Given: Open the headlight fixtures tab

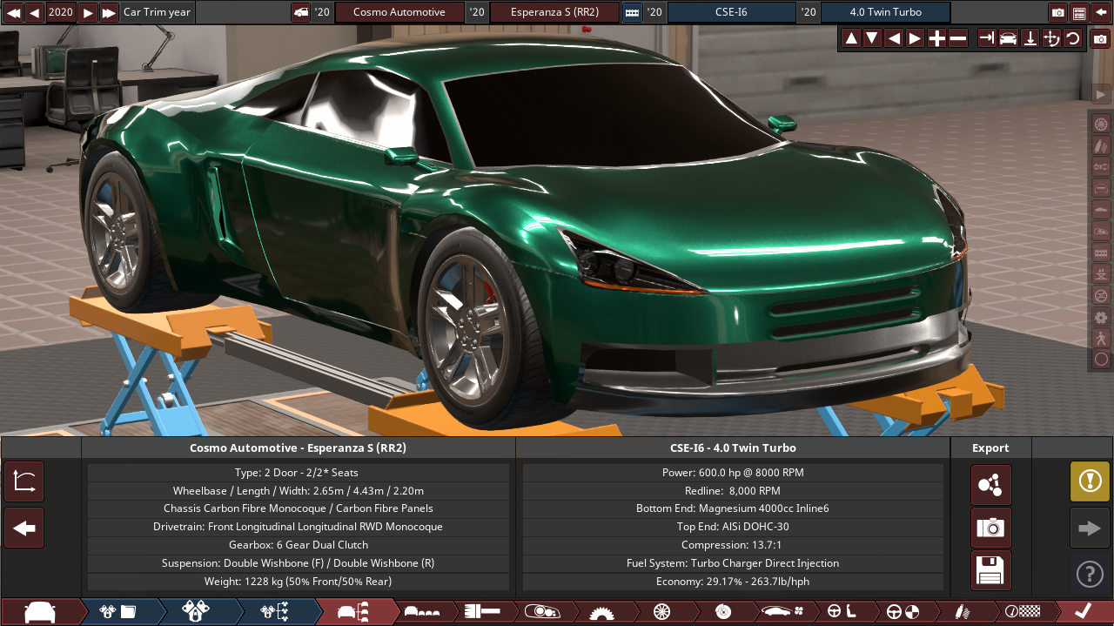Looking at the screenshot, I should click(x=541, y=612).
